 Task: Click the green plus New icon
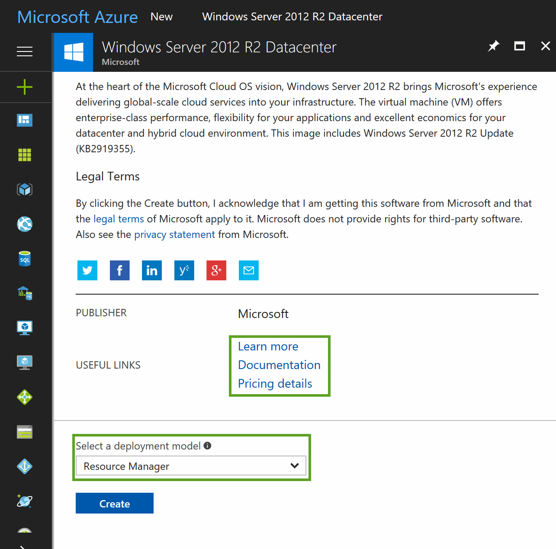tap(25, 87)
